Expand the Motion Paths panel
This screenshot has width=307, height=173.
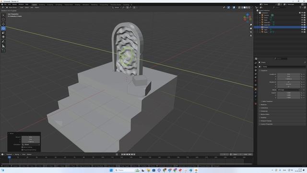265,114
